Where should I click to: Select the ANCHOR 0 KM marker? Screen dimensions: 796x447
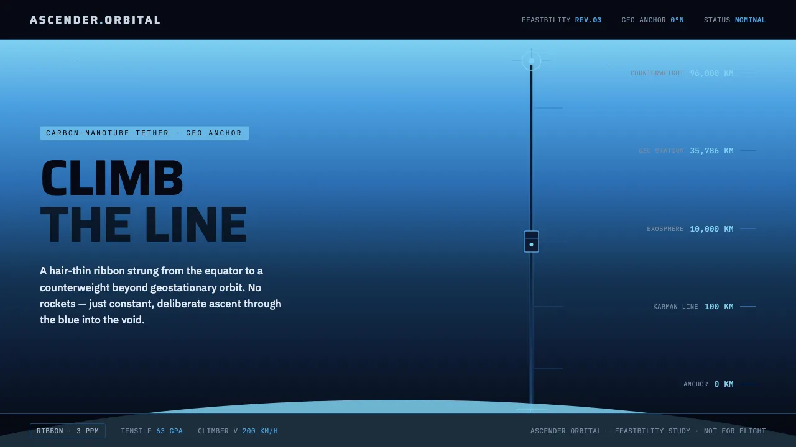(720, 384)
